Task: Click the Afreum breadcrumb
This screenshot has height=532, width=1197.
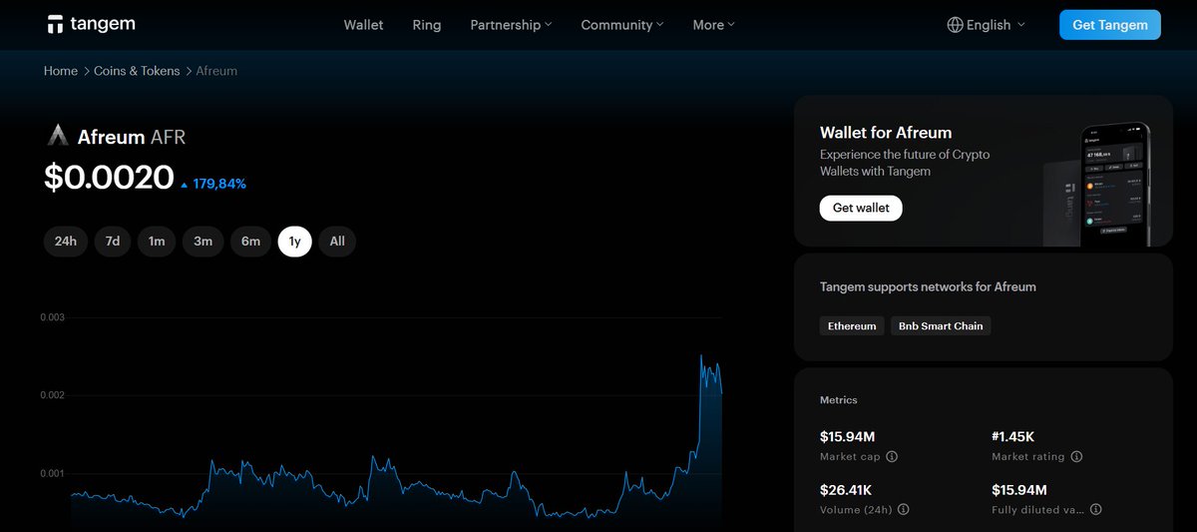Action: (x=216, y=71)
